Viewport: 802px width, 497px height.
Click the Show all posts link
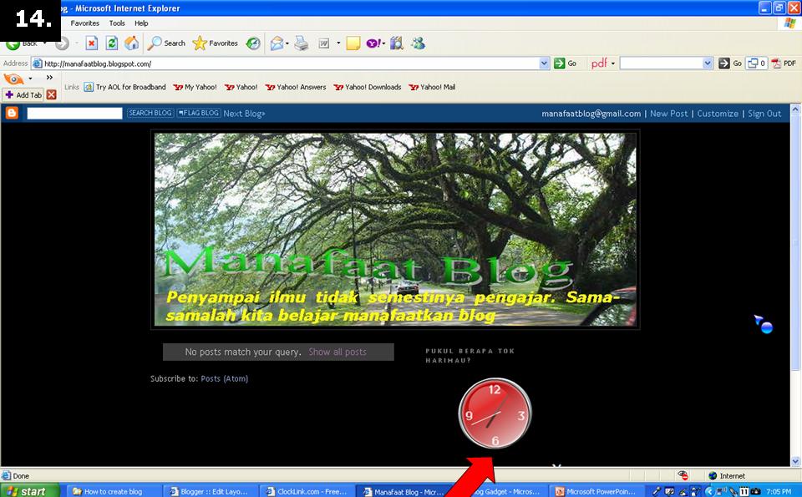[x=337, y=352]
